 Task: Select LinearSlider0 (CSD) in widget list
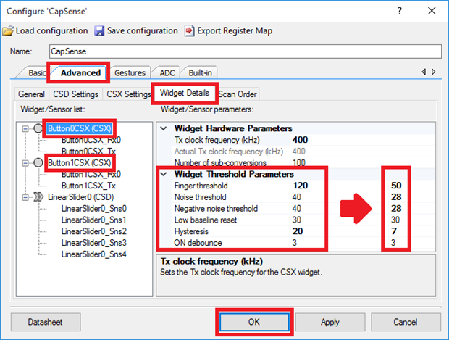click(81, 197)
